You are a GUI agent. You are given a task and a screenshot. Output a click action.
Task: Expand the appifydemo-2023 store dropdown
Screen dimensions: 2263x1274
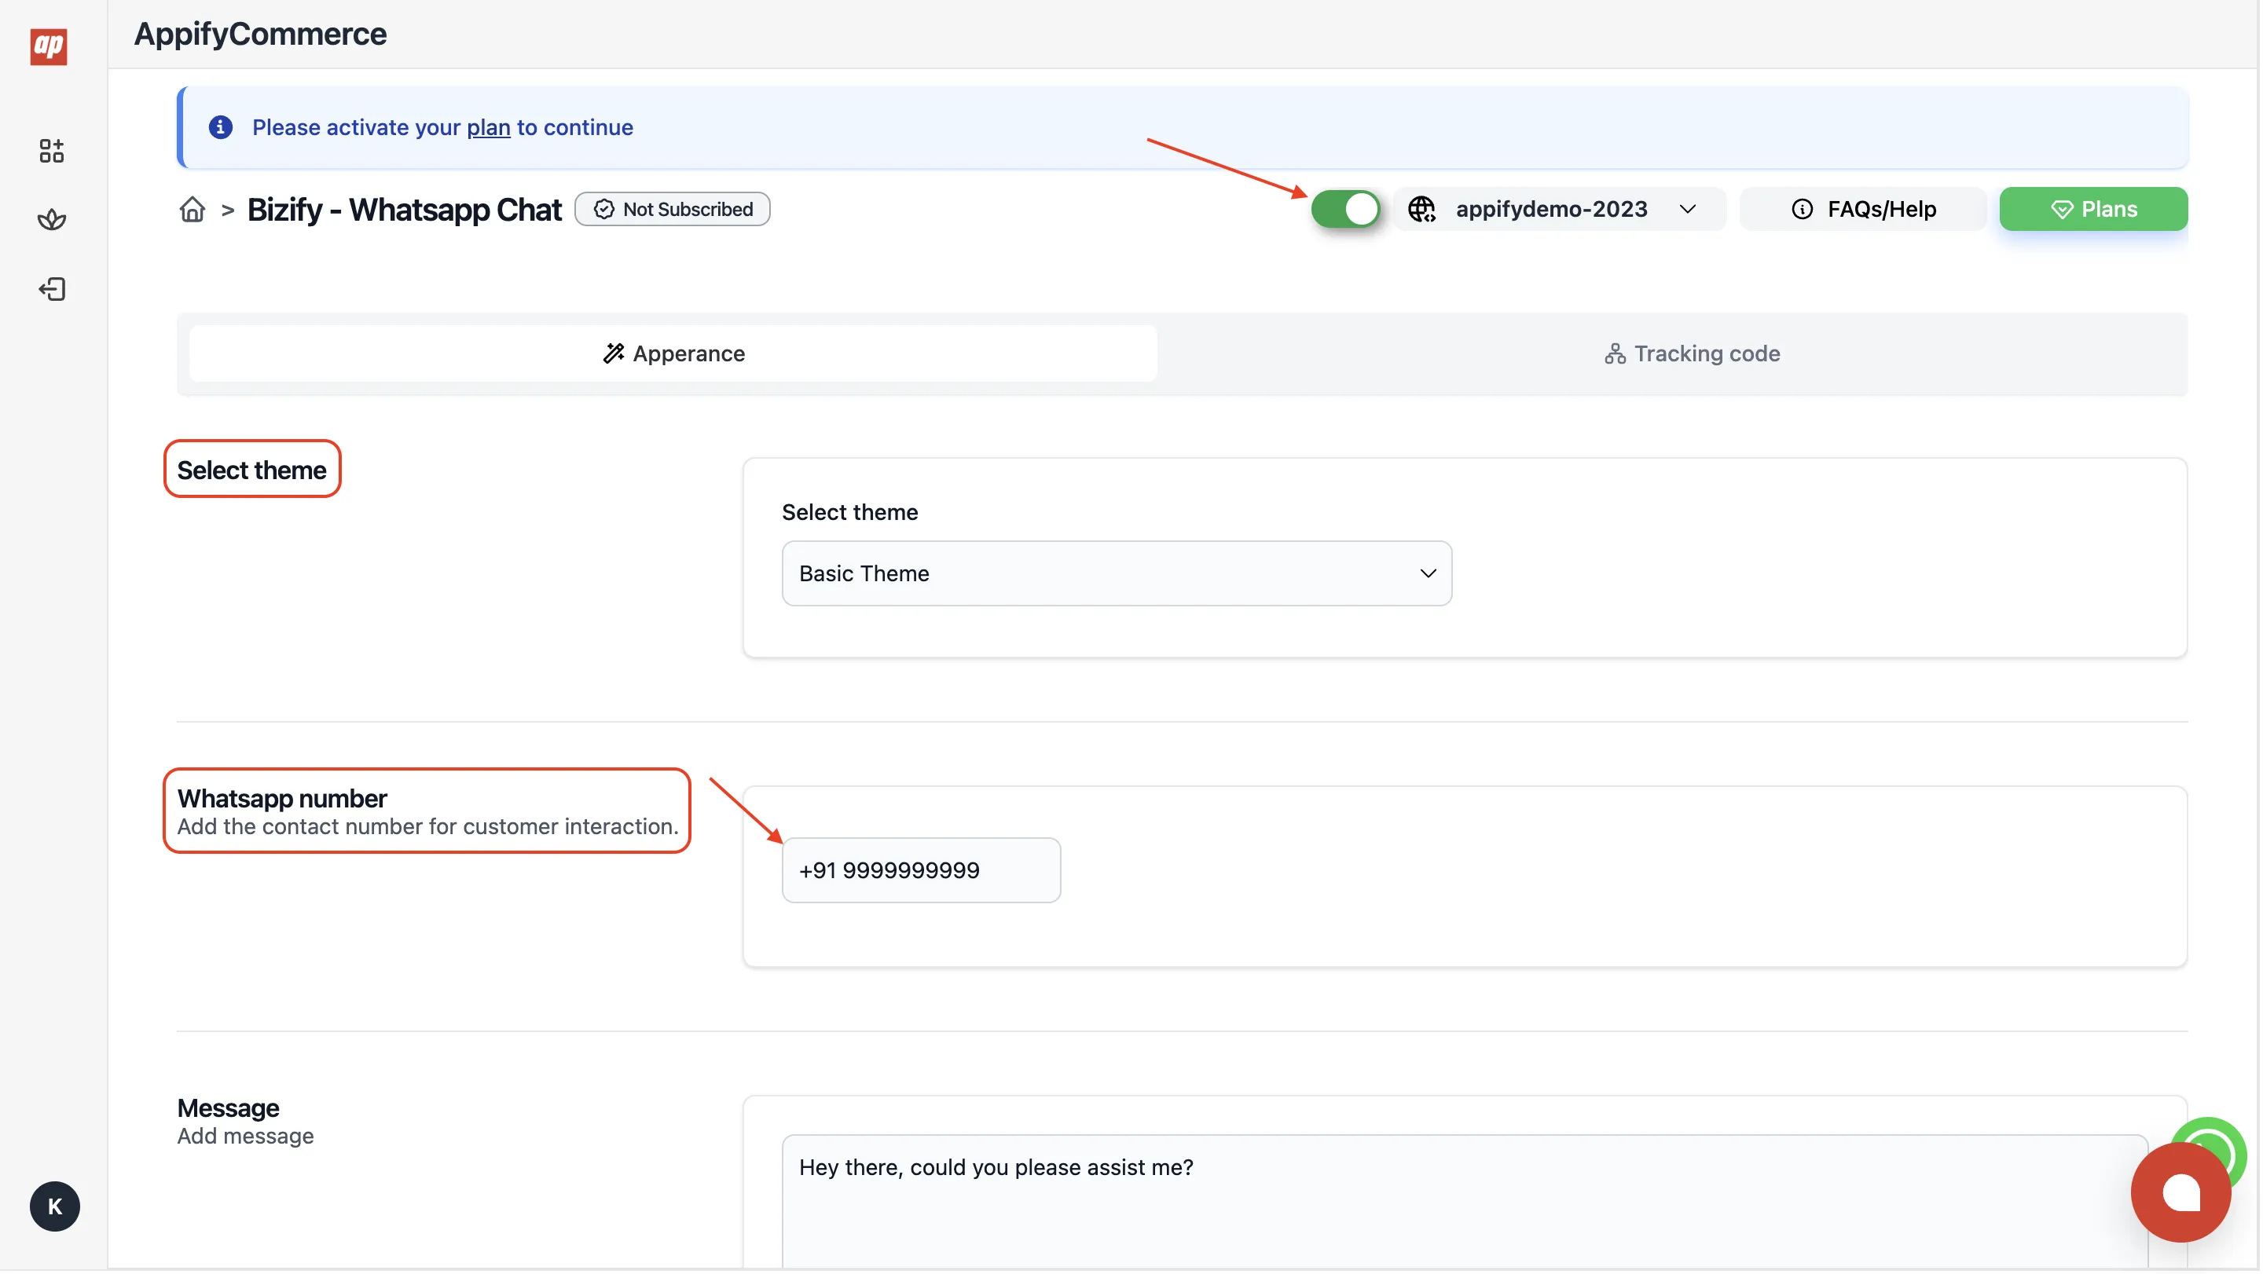click(1561, 209)
